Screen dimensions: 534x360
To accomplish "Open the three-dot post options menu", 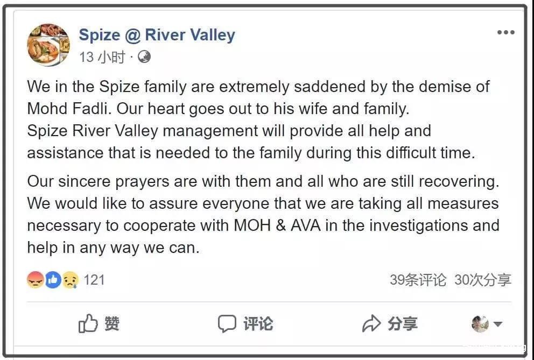I will click(505, 33).
